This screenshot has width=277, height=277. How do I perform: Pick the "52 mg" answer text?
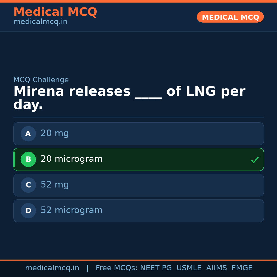pos(55,185)
